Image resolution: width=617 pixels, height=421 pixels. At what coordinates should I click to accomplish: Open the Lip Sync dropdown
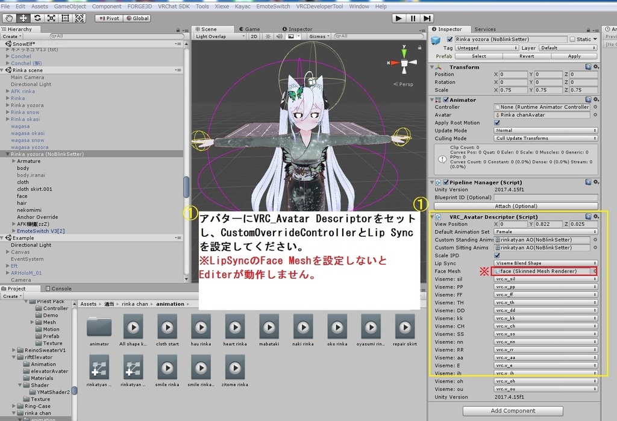[546, 263]
